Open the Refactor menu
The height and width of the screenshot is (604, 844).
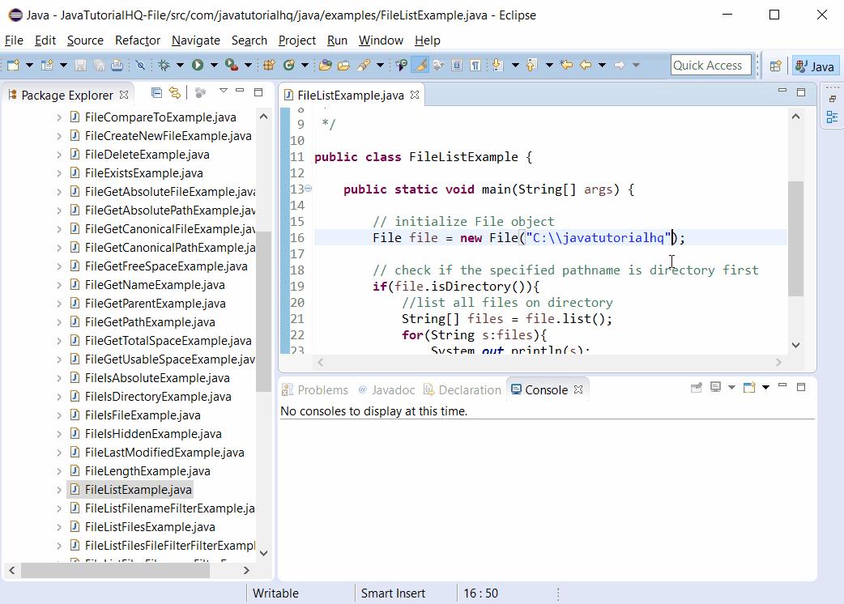point(137,40)
